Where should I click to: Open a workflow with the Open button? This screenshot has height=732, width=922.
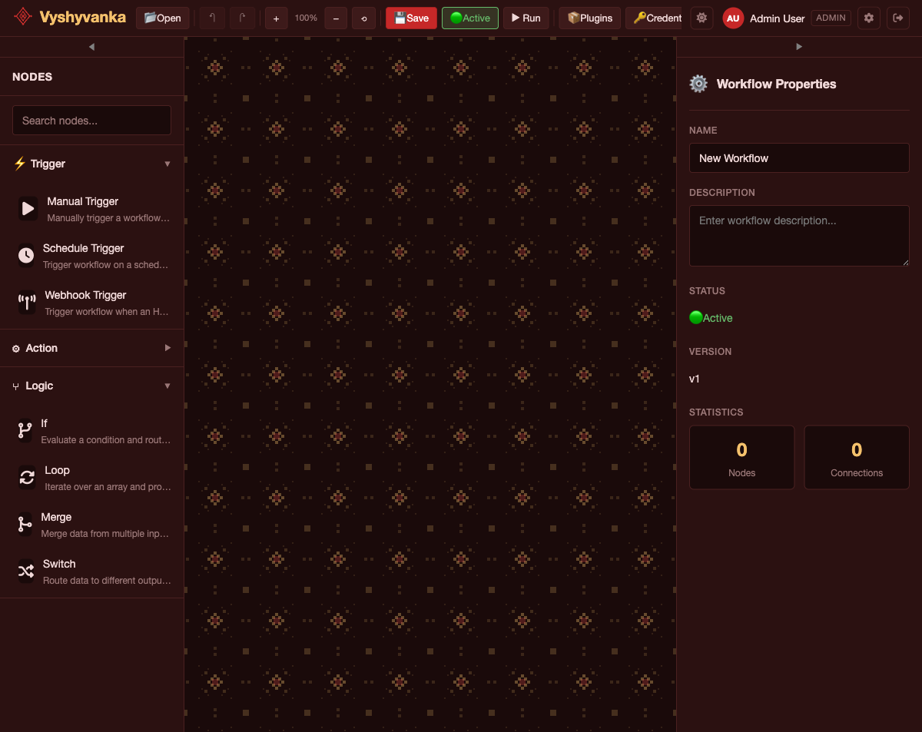click(162, 18)
